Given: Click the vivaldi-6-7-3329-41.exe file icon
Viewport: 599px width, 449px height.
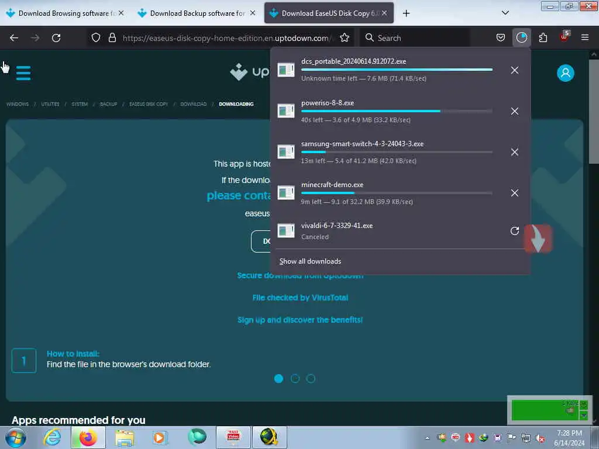Looking at the screenshot, I should click(x=285, y=230).
